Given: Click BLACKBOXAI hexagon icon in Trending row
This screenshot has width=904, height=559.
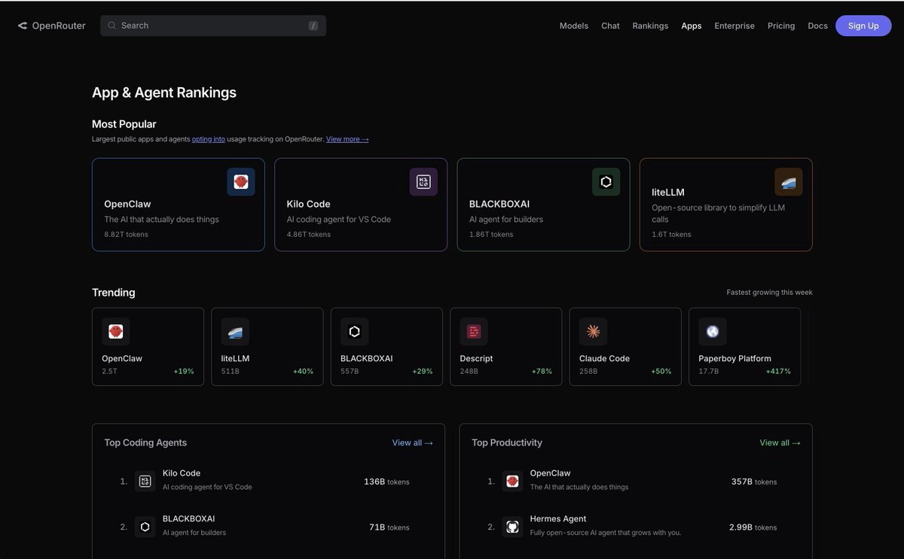Looking at the screenshot, I should point(354,332).
